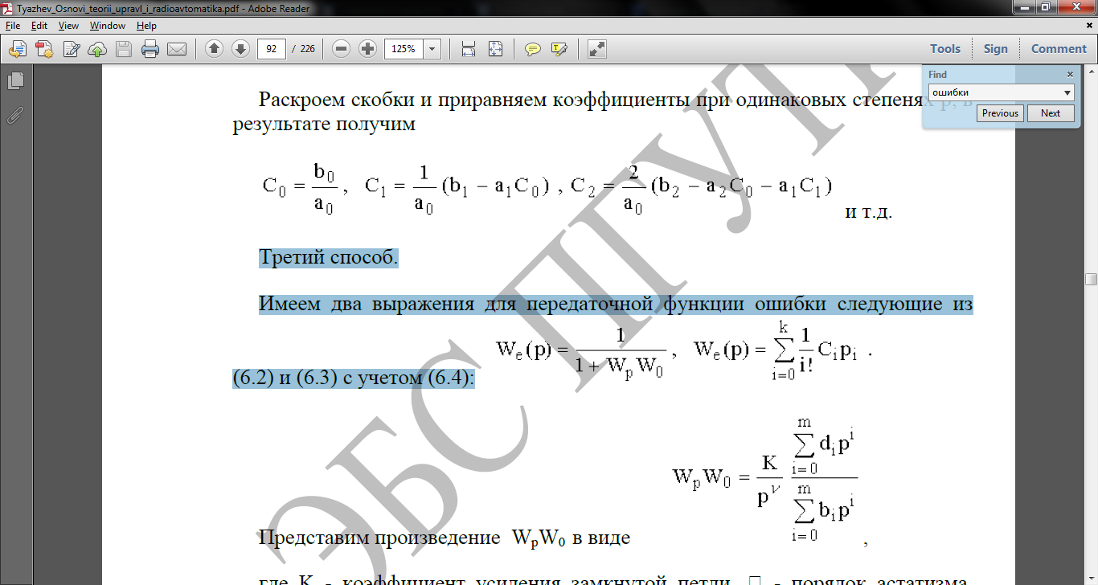Send file by email envelope icon
Image resolution: width=1098 pixels, height=585 pixels.
[177, 49]
